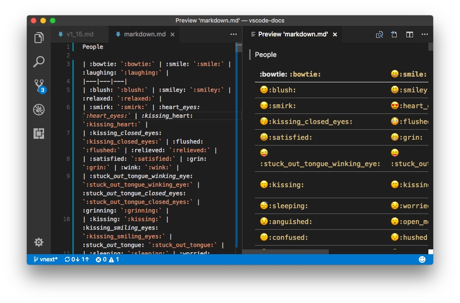Send feedback via smiley face icon
460x303 pixels.
point(422,259)
